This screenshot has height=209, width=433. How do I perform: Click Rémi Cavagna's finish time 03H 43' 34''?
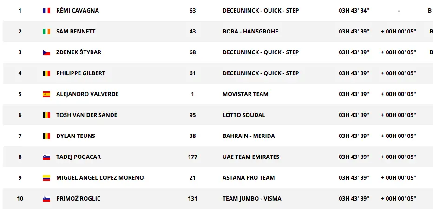pos(354,11)
